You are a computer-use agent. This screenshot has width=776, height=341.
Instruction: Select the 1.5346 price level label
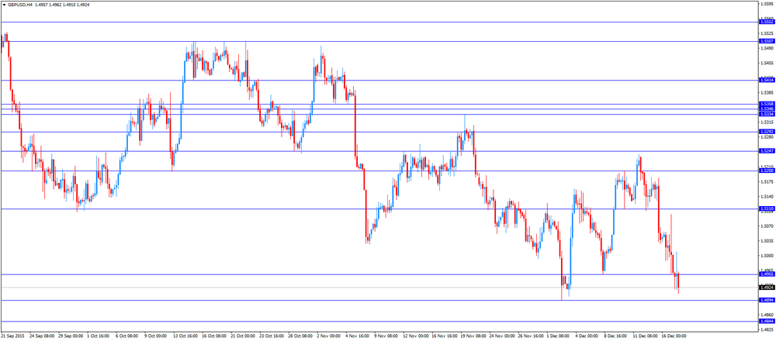tap(766, 108)
